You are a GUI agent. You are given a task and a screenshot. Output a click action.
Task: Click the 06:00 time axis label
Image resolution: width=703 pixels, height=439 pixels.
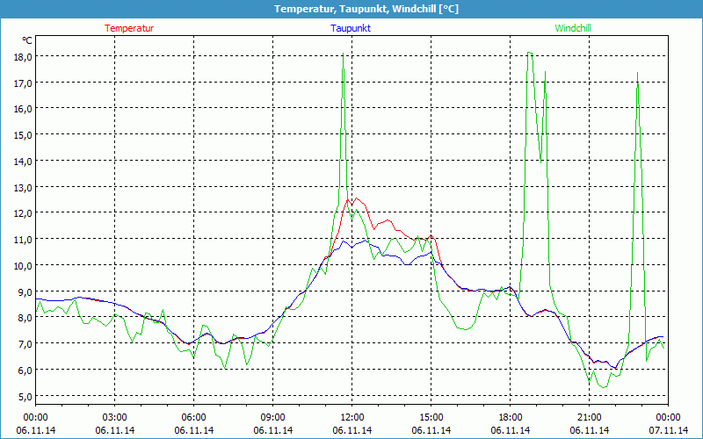coord(193,417)
